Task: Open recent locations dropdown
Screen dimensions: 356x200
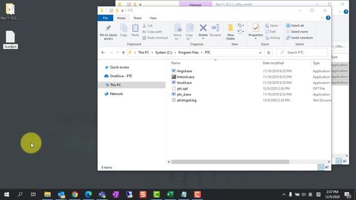Action: 117,53
